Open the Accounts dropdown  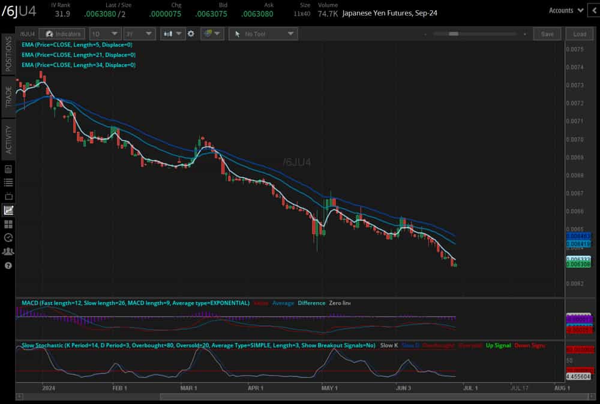pyautogui.click(x=565, y=10)
